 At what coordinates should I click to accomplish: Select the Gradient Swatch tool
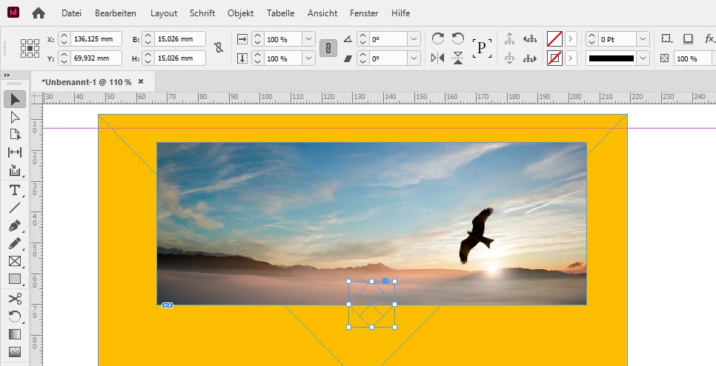click(x=15, y=334)
